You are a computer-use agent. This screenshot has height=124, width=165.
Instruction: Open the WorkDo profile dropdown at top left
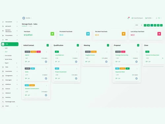(x=27, y=18)
